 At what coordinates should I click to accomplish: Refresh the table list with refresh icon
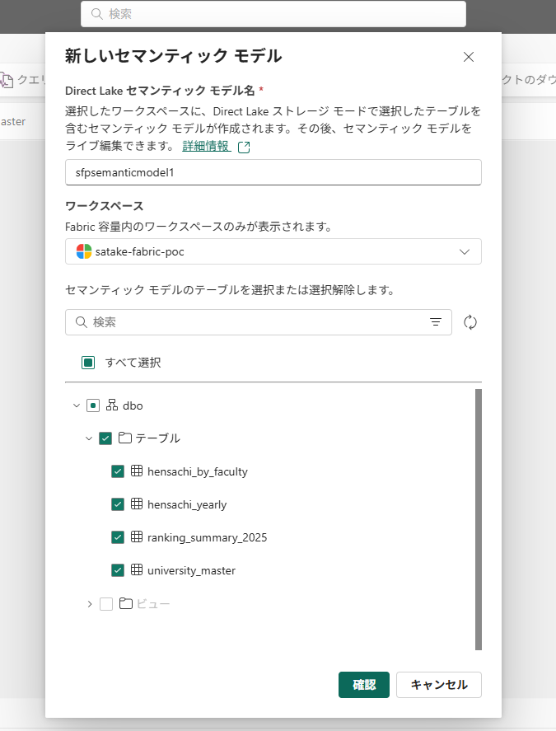(470, 322)
